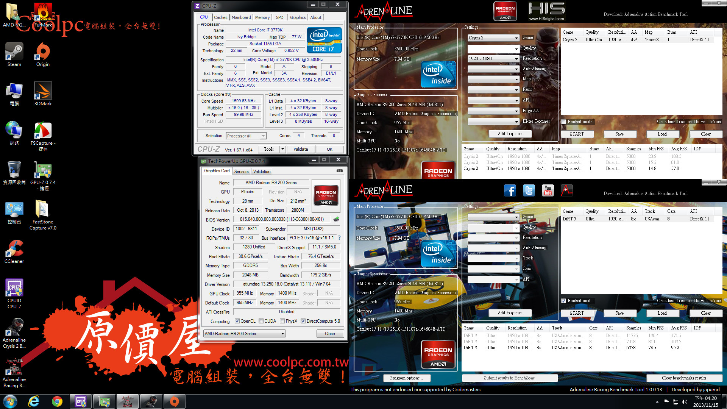Switch to the Mainboard tab in CPU-Z
Viewport: 727px width, 409px height.
(241, 17)
